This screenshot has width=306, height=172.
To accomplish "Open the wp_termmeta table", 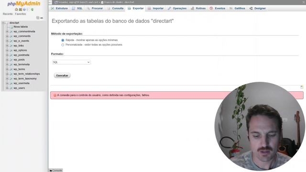I will click(22, 64).
